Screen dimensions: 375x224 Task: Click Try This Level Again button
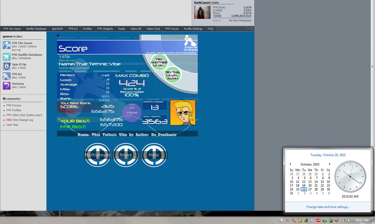click(172, 75)
